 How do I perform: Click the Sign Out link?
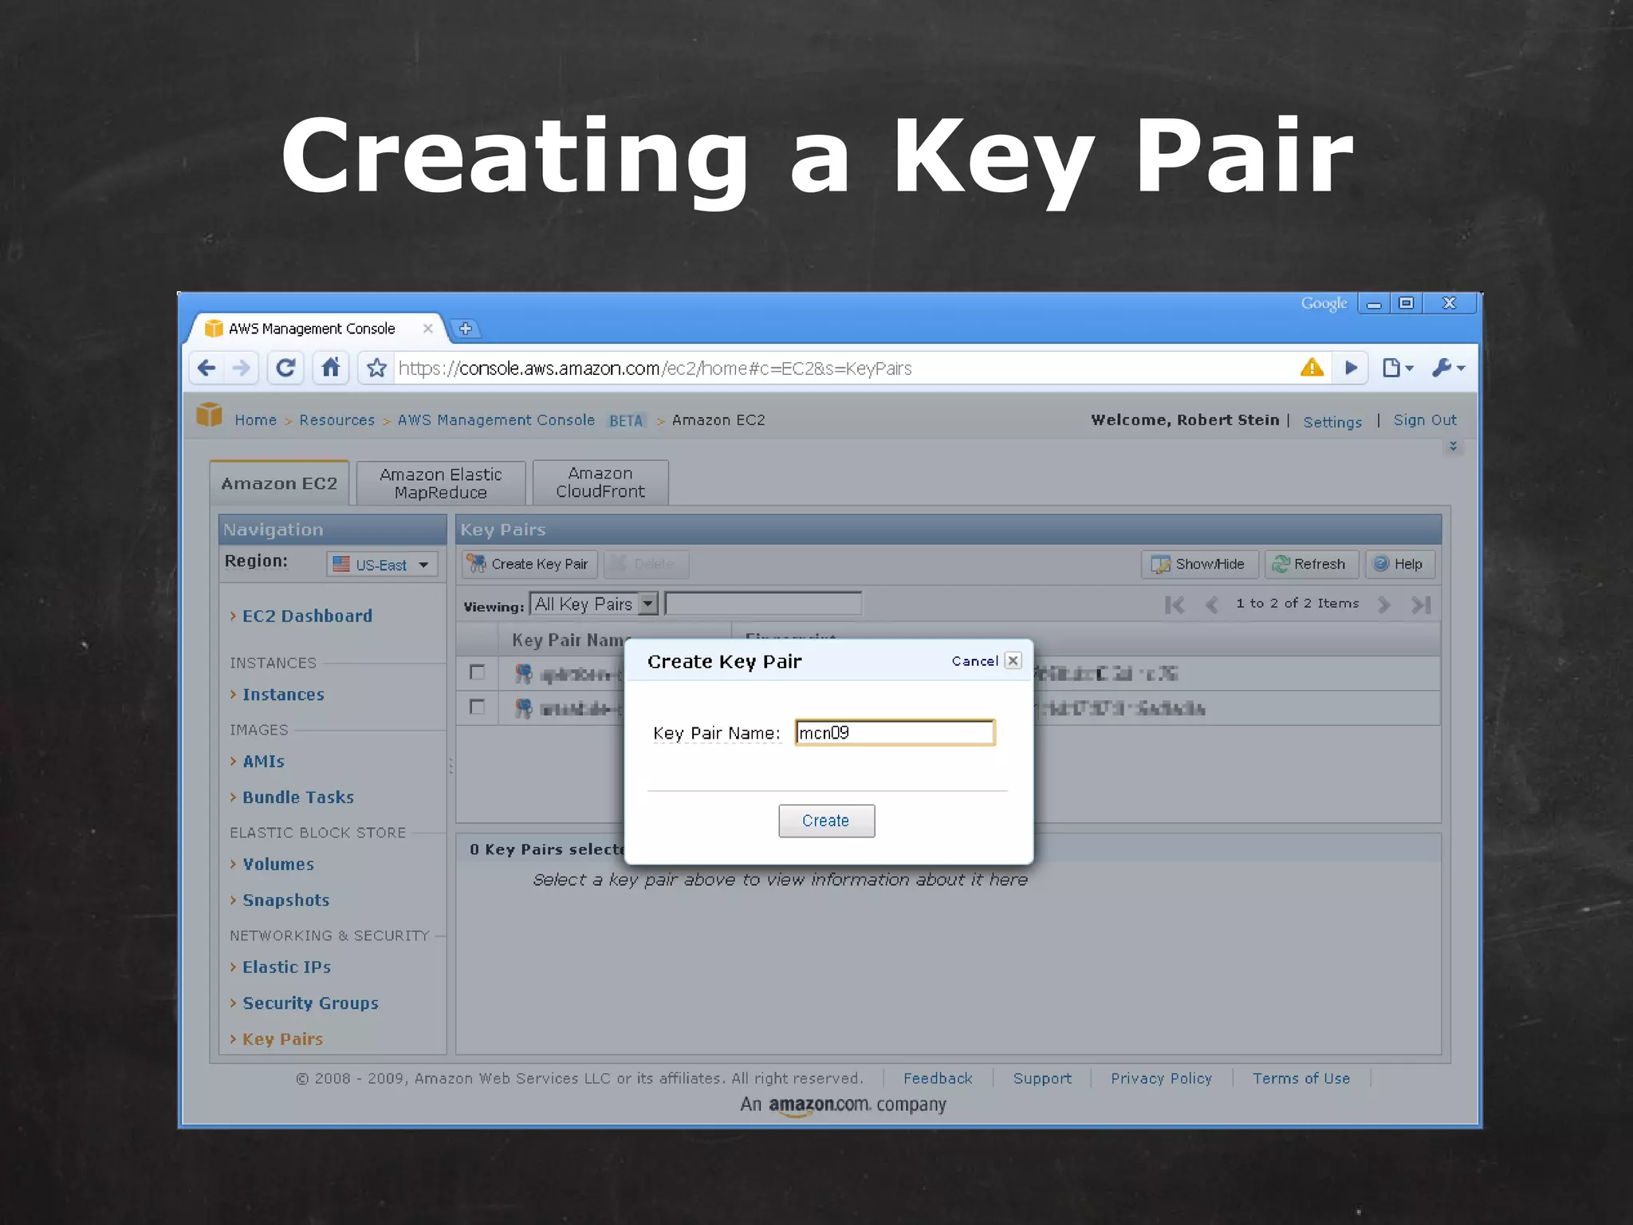pyautogui.click(x=1425, y=420)
